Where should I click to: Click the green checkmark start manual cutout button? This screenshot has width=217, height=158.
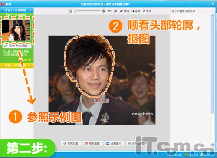pos(17,46)
